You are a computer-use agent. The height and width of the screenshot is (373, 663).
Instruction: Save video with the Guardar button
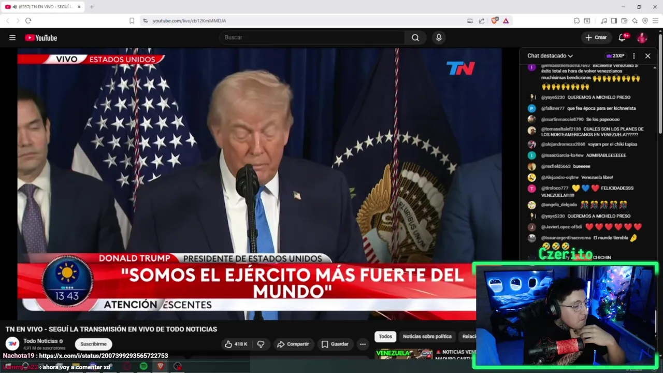[x=335, y=344]
